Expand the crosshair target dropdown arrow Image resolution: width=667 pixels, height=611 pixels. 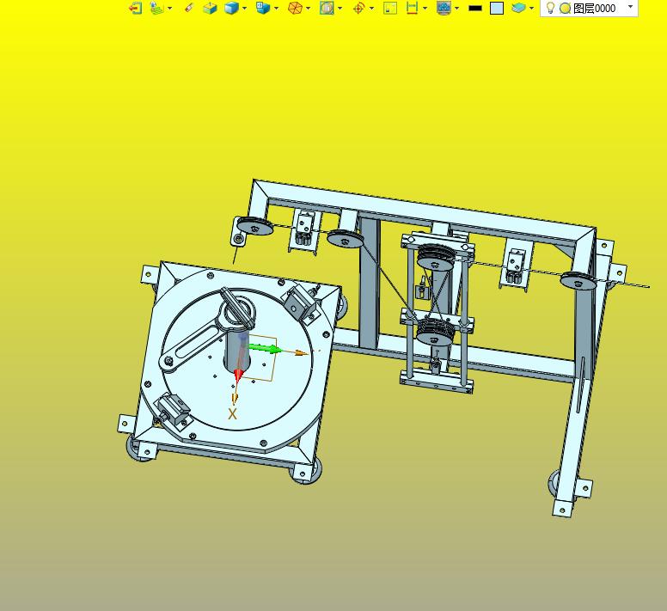coord(372,8)
